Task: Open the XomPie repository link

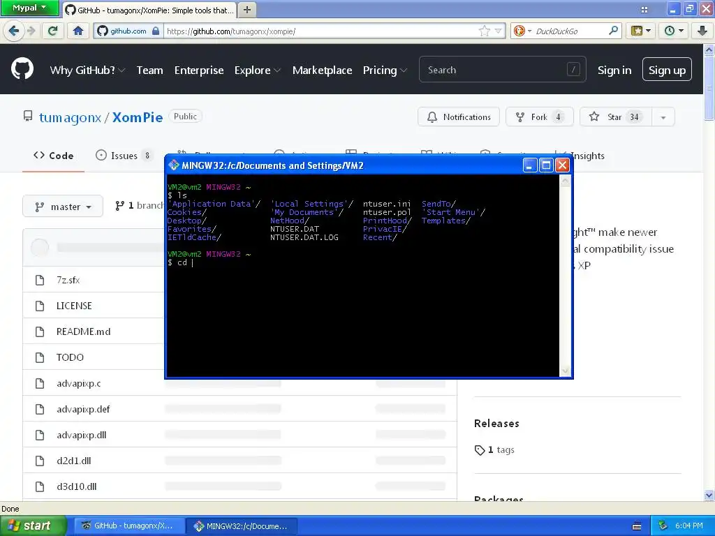Action: click(x=138, y=117)
